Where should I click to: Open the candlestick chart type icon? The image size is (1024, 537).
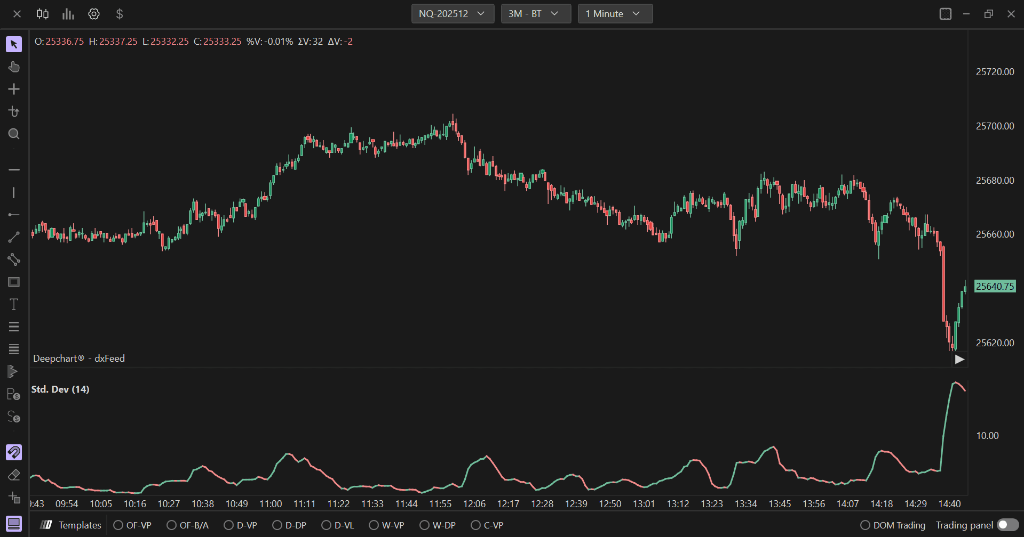[43, 14]
